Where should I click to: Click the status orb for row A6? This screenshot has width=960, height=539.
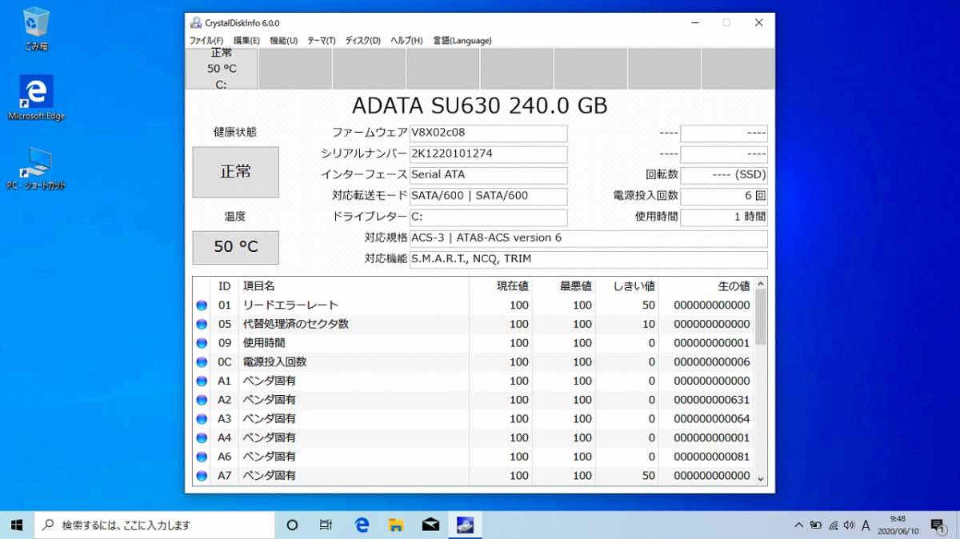pos(202,457)
